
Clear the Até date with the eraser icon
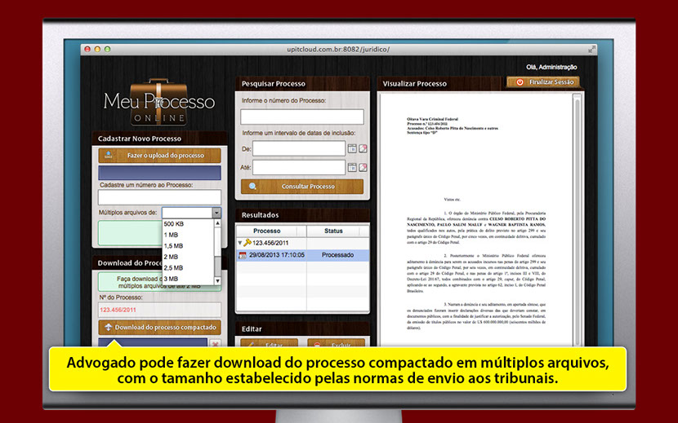pos(363,168)
